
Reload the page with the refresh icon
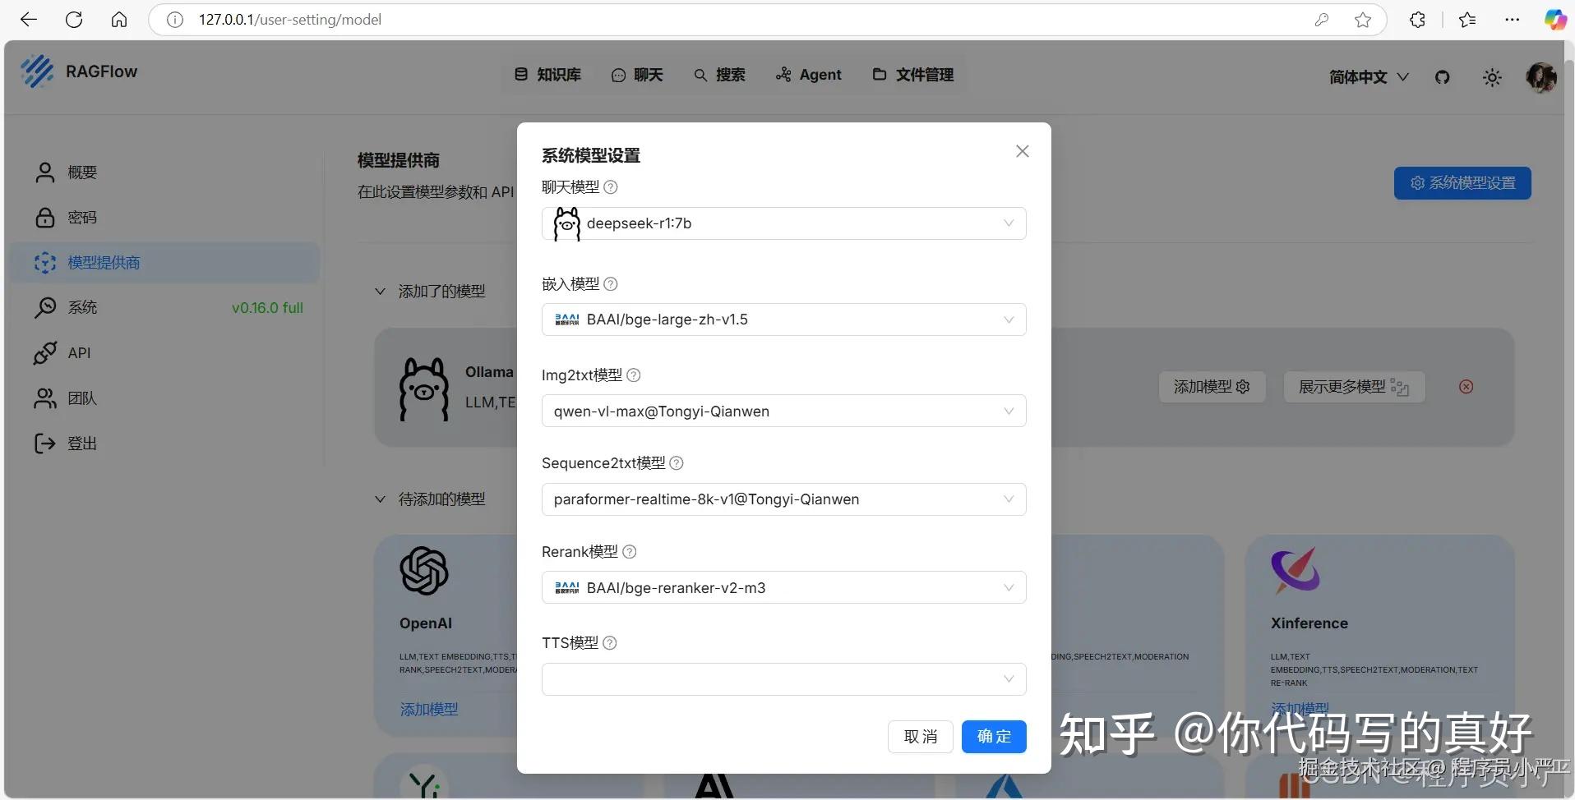pos(74,20)
